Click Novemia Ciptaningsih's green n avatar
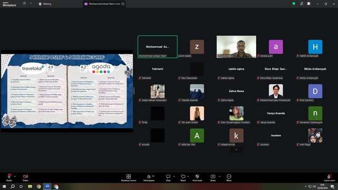This screenshot has width=338, height=190. point(315,113)
